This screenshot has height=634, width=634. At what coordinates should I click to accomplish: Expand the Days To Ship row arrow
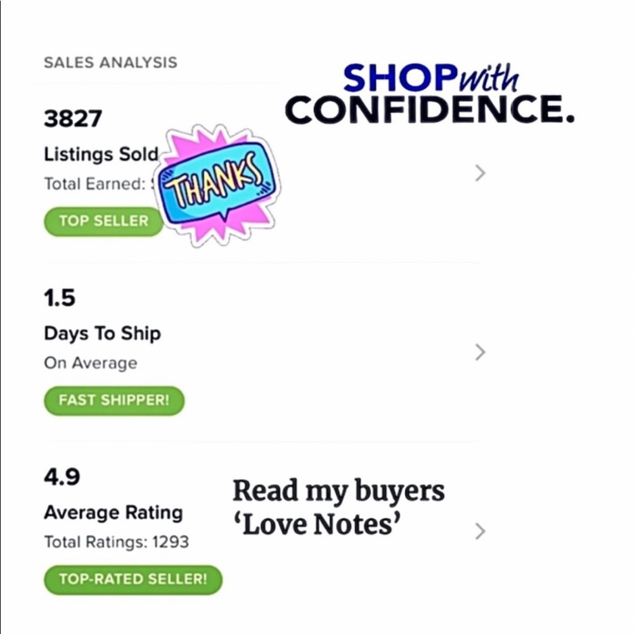[x=480, y=352]
